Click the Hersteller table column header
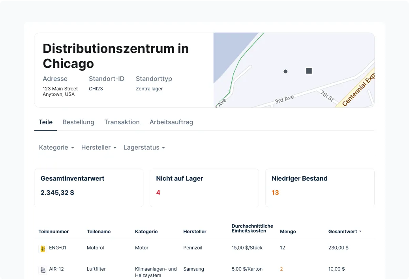This screenshot has height=279, width=409. [195, 232]
